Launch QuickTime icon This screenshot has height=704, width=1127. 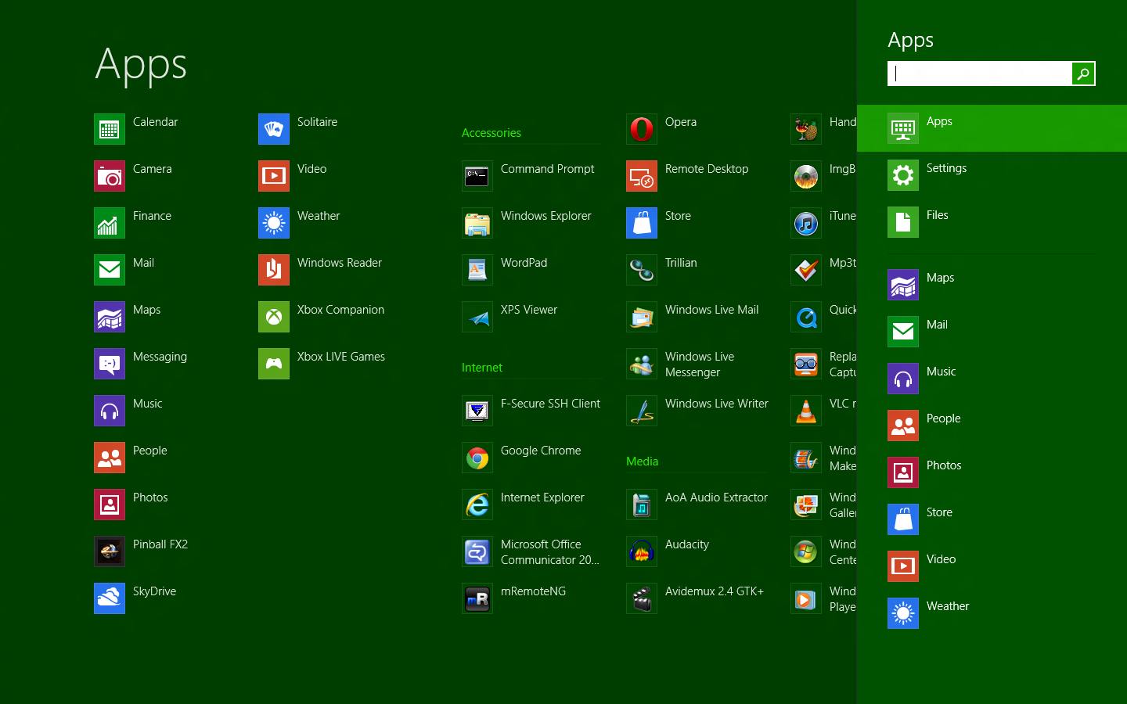tap(806, 317)
